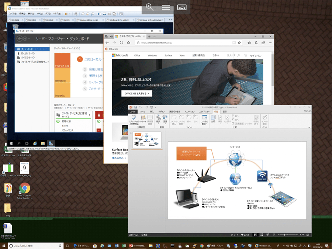
Task: Click the magnifier zoom icon in overlay
Action: 149,7
